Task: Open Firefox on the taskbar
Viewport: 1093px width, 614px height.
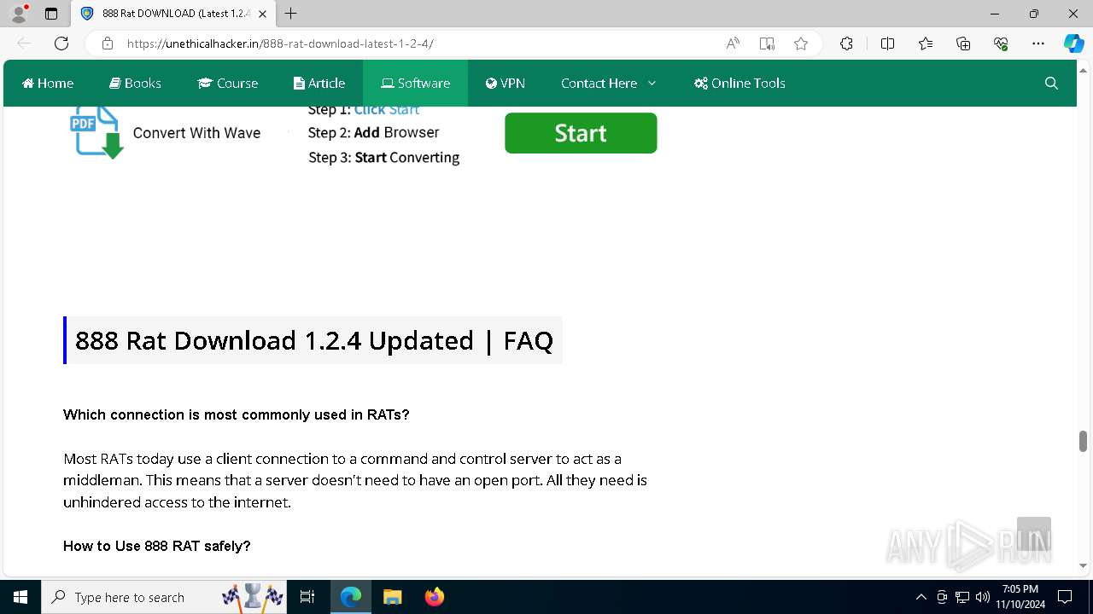Action: coord(435,597)
